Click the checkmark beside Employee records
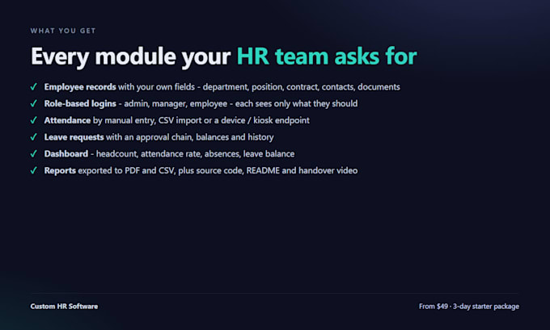This screenshot has height=330, width=550. coord(34,87)
